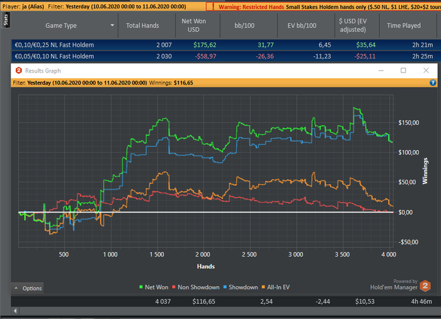441x319 pixels.
Task: Click the Hold'em Manager 2 logo badge
Action: click(x=425, y=286)
